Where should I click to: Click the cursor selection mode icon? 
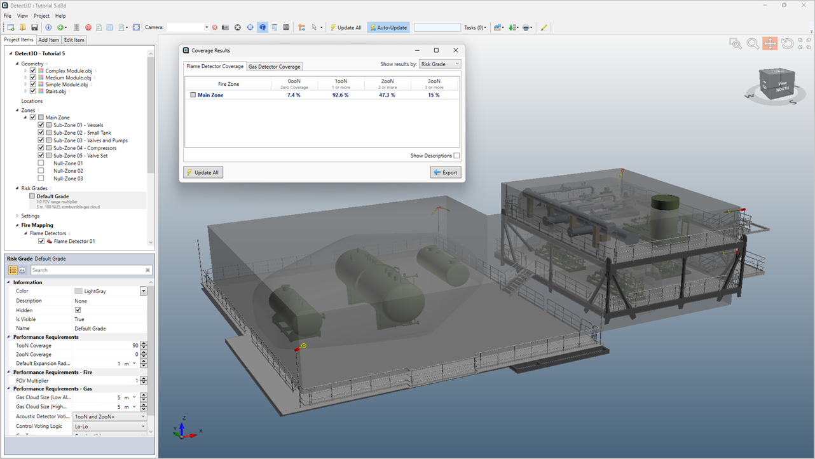click(314, 27)
